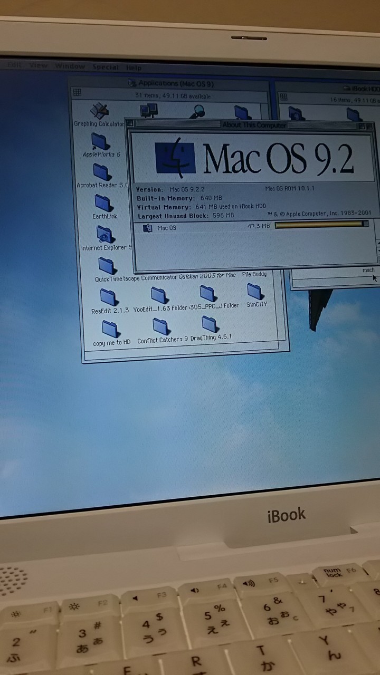
Task: Click the iBook HDD window grid icon
Action: [283, 97]
